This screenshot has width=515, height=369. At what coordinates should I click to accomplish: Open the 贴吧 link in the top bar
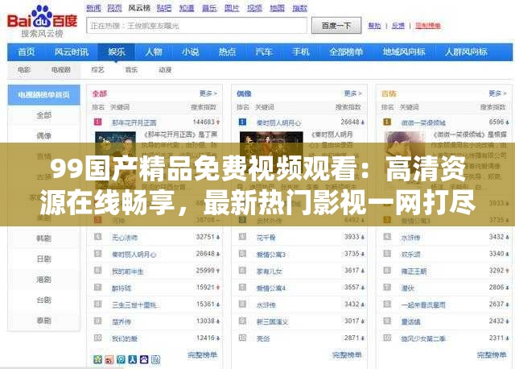tap(164, 8)
